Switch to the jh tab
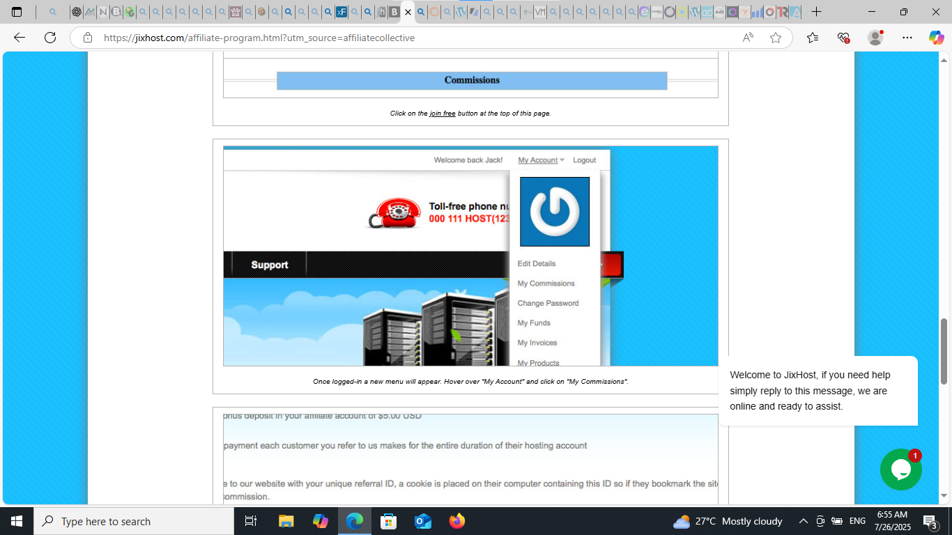 click(381, 12)
